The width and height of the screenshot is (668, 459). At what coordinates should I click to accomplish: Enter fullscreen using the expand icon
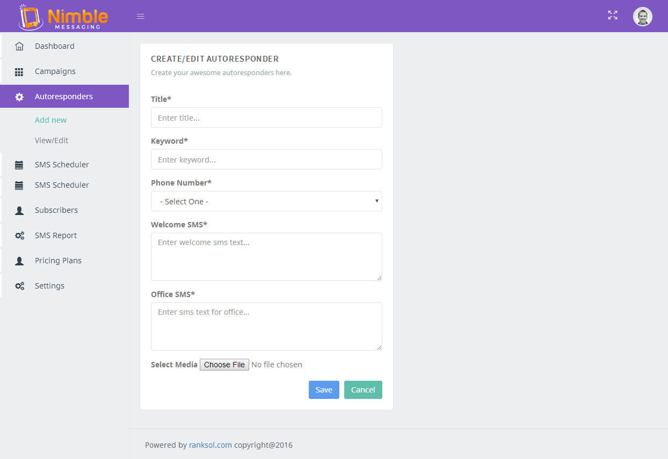point(612,16)
